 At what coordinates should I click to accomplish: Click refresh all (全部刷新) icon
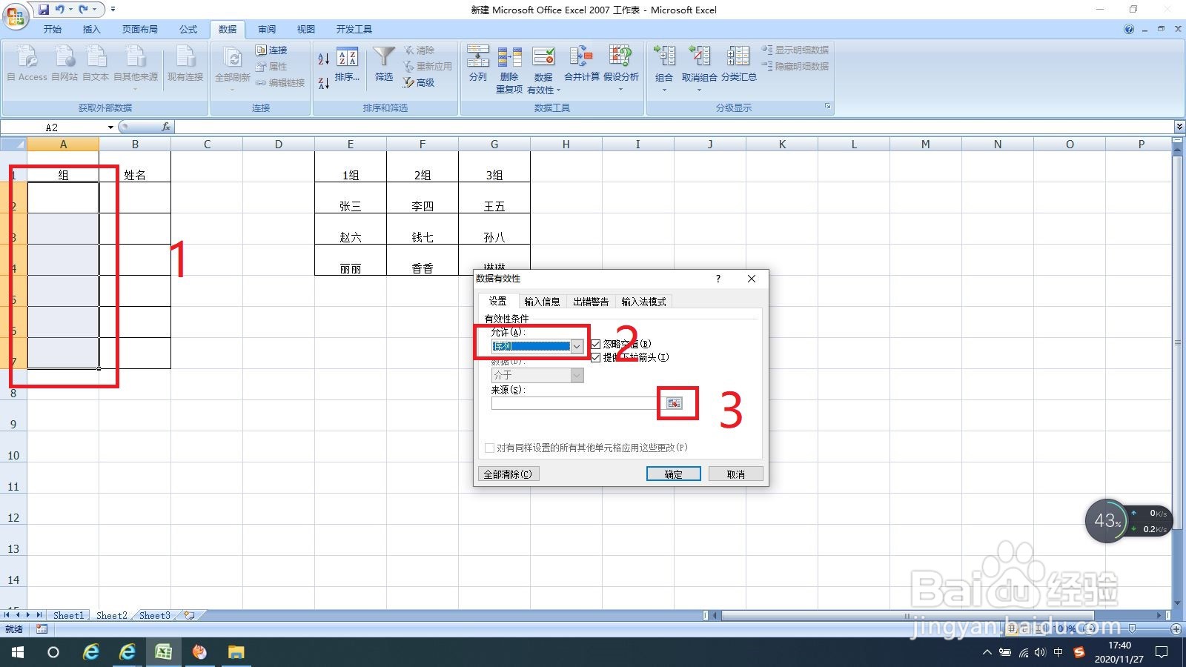coord(233,58)
